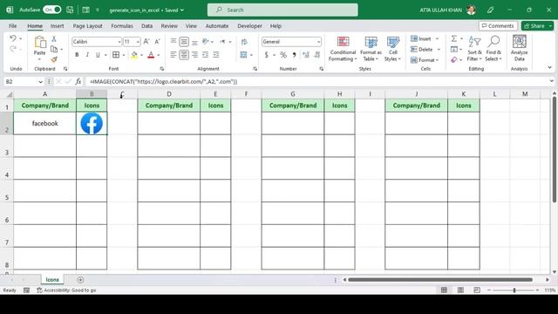Expand the formula bar
558x314 pixels.
pyautogui.click(x=551, y=81)
